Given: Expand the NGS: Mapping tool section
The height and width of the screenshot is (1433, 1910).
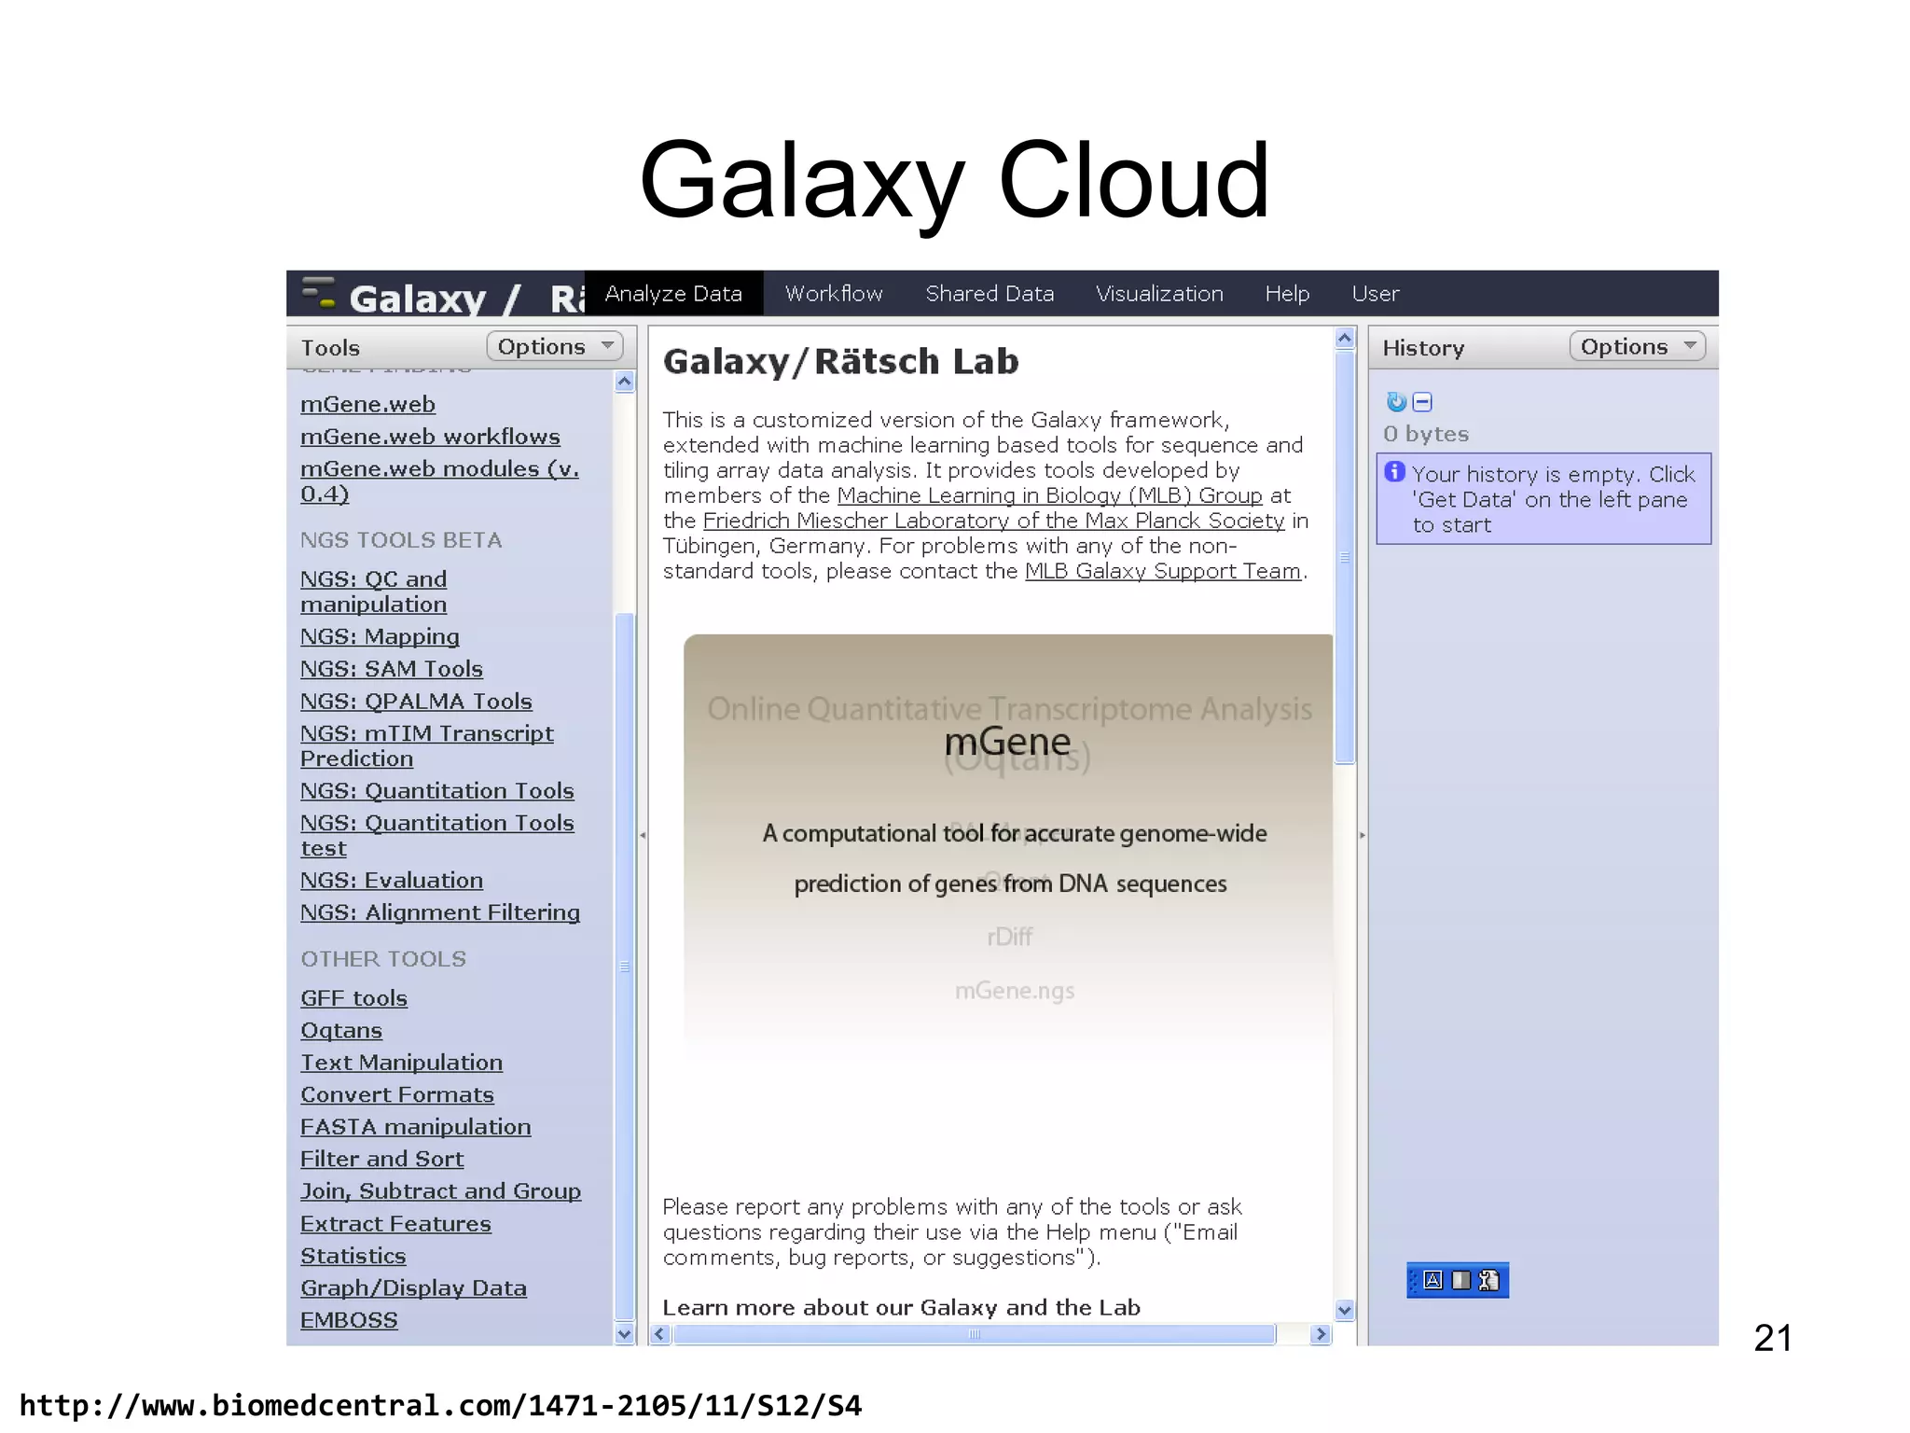Looking at the screenshot, I should click(x=380, y=636).
